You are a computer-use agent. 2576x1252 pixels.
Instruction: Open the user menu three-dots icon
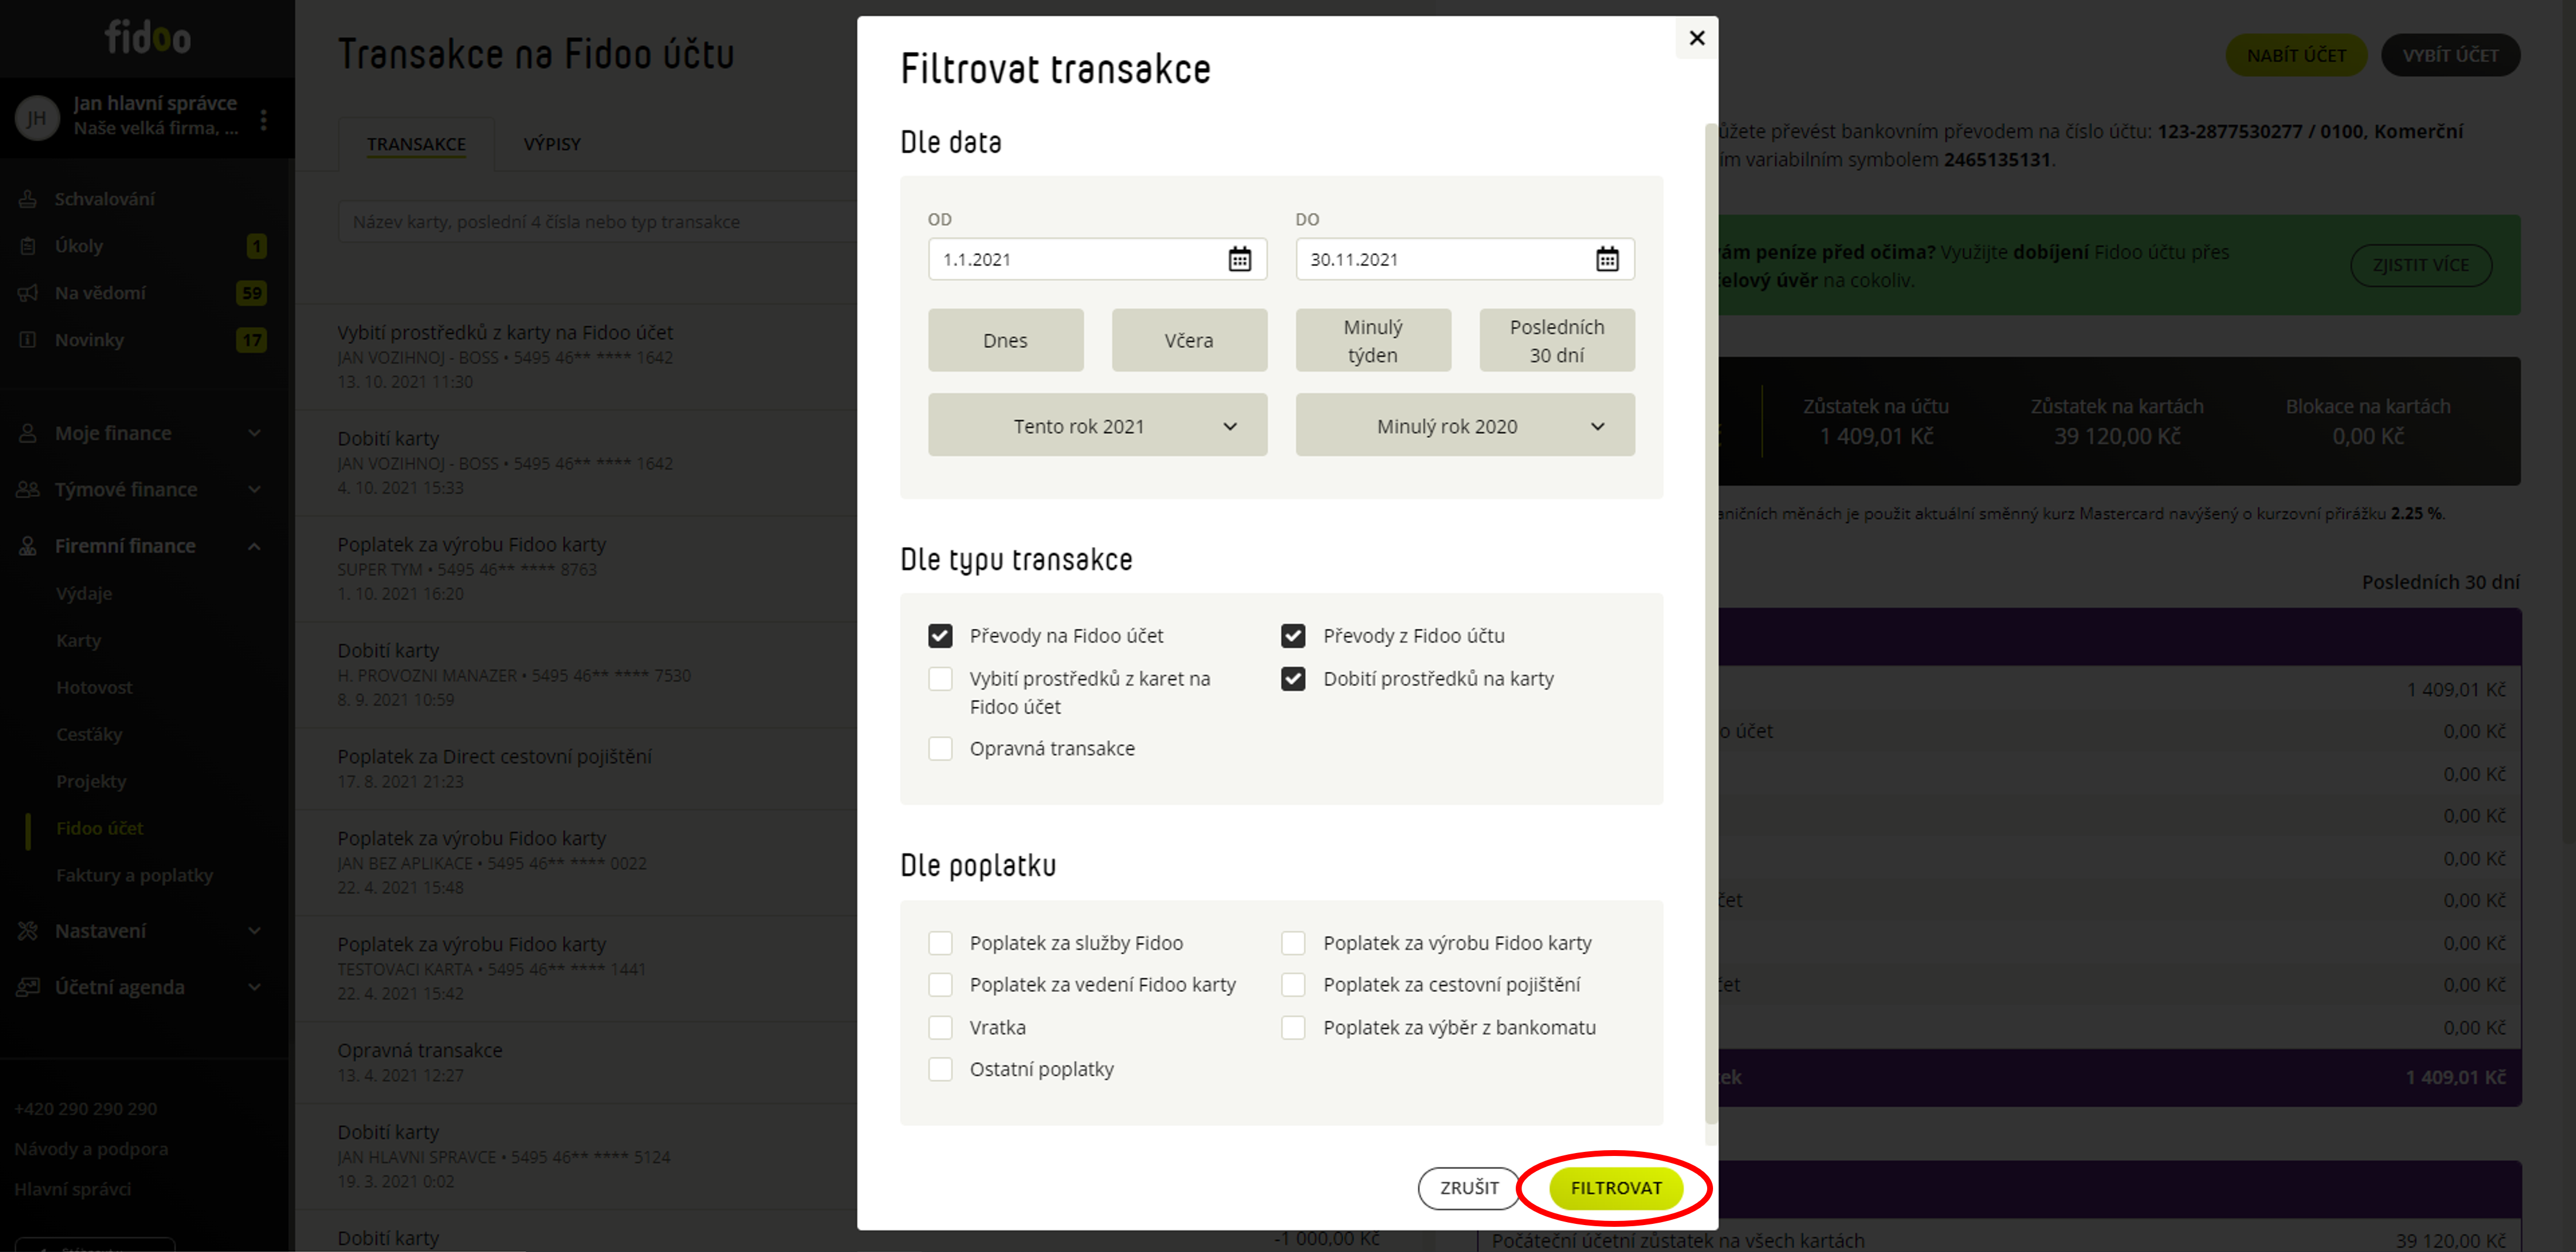coord(264,120)
